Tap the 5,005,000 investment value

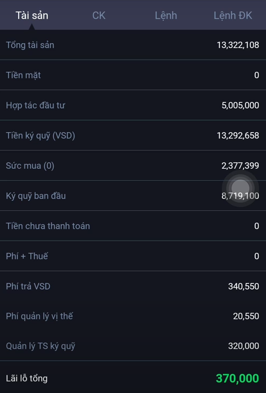[240, 105]
